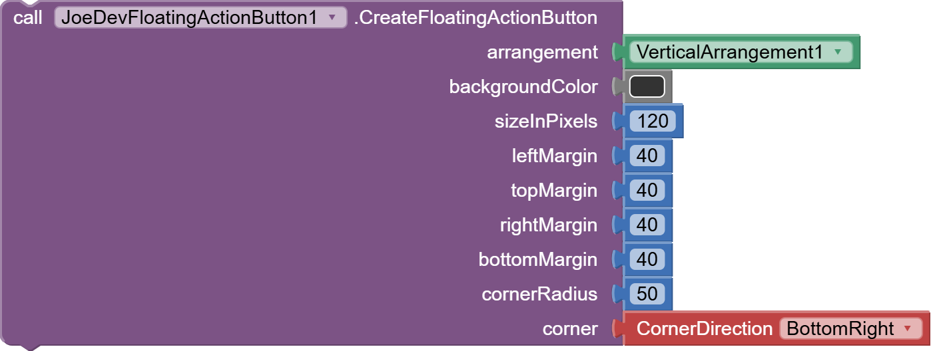Click the cornerRadius parameter label

click(539, 294)
